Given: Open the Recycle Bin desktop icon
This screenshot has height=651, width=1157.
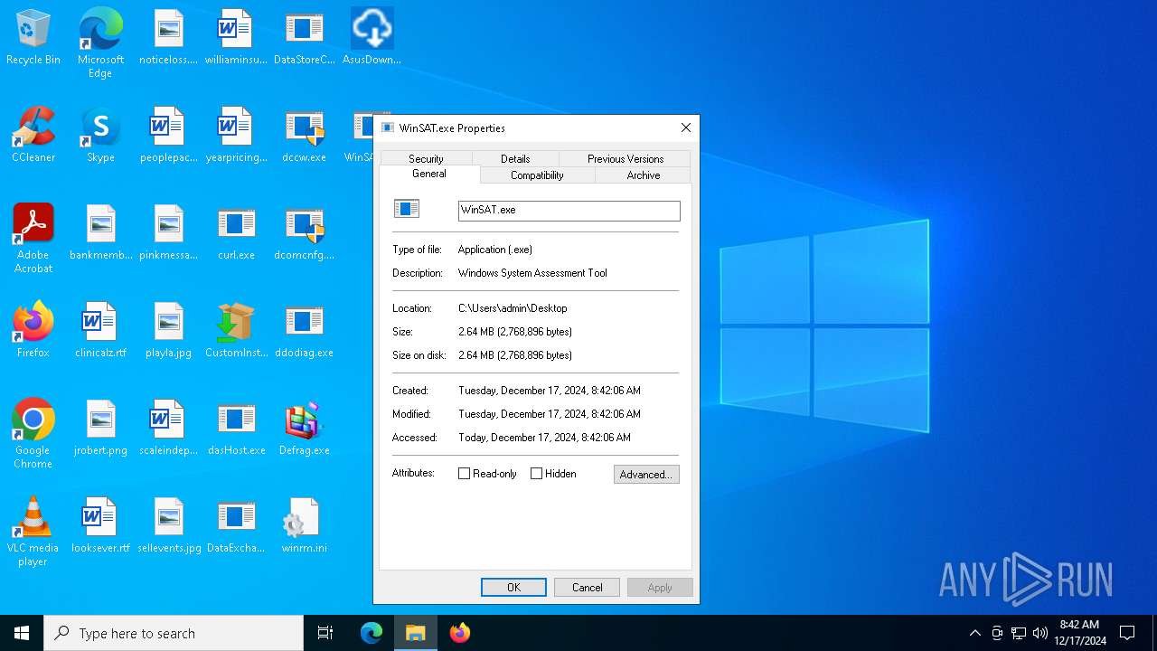Looking at the screenshot, I should tap(33, 38).
